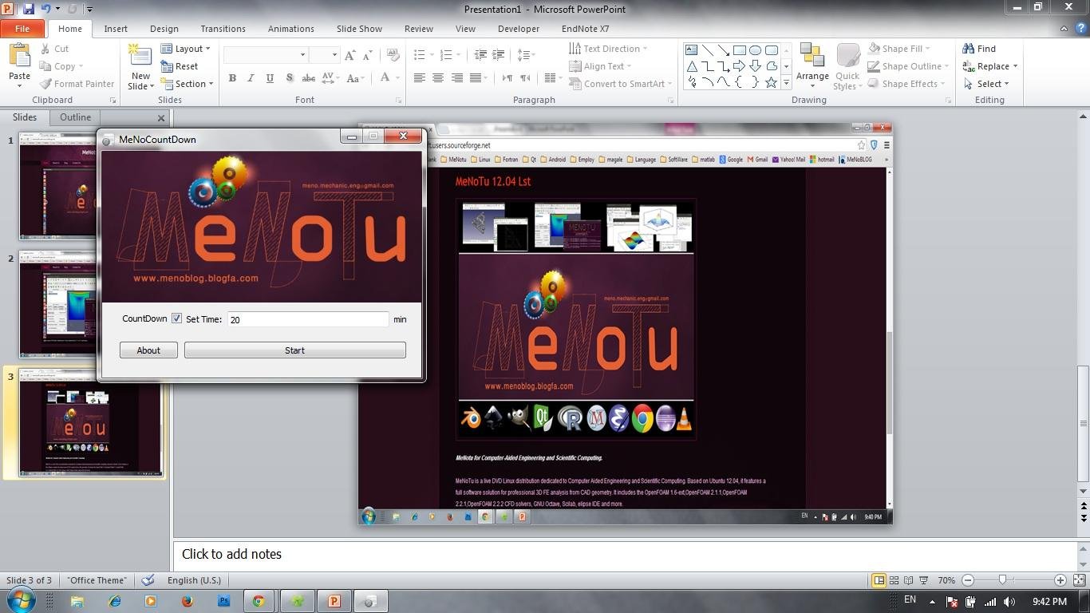
Task: Open the font name combo box
Action: click(266, 55)
